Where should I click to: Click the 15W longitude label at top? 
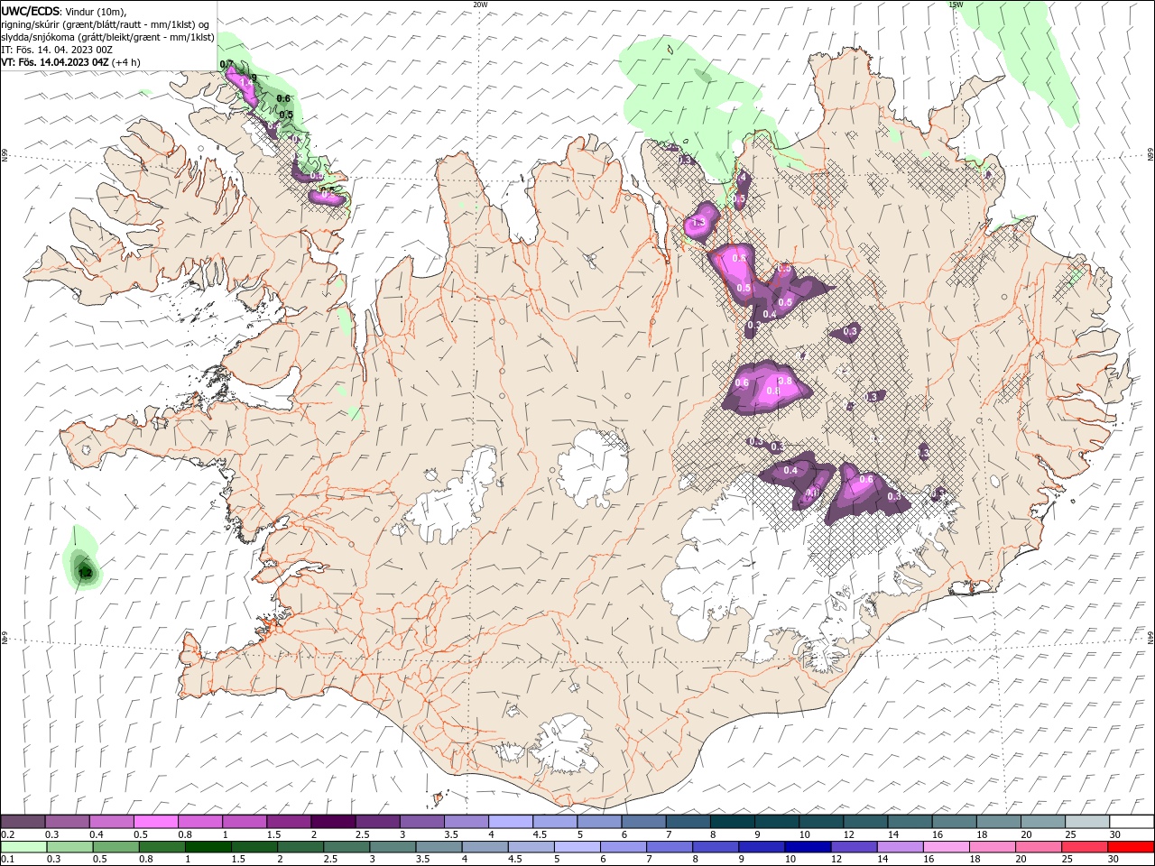pyautogui.click(x=956, y=5)
